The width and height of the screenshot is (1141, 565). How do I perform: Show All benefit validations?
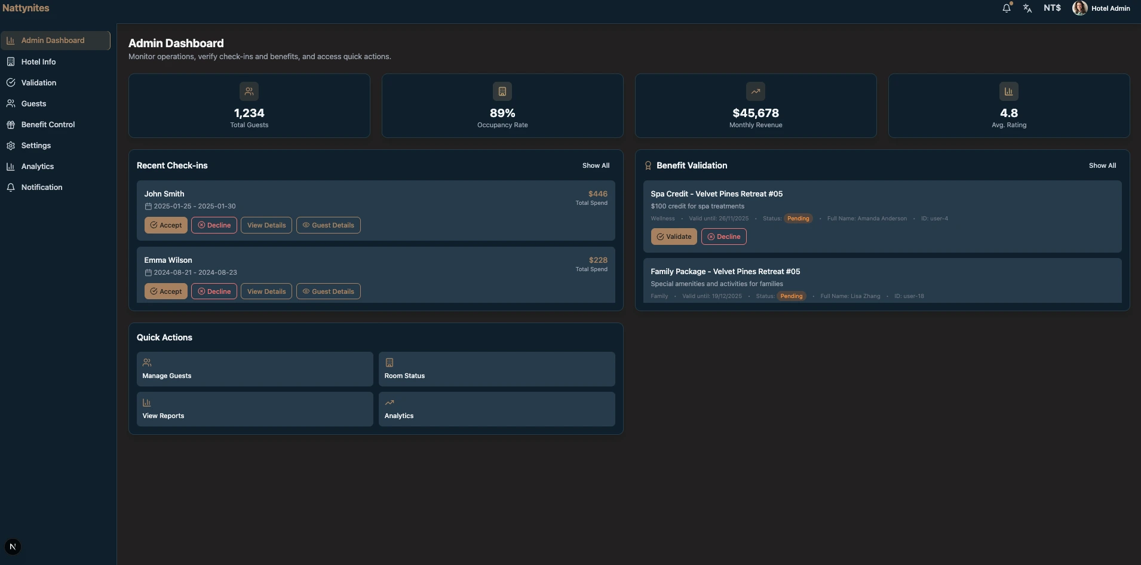tap(1102, 165)
